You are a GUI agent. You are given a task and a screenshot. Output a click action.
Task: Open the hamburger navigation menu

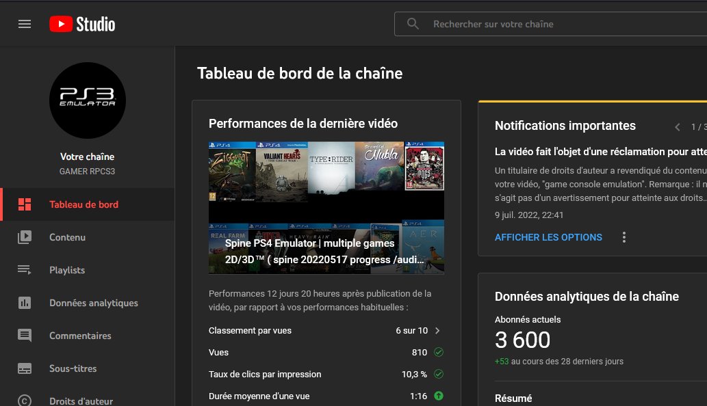click(x=25, y=24)
